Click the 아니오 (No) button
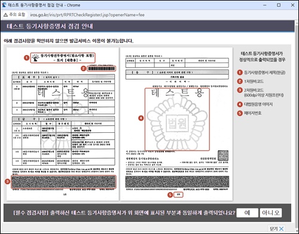299x234 pixels. pos(271,213)
